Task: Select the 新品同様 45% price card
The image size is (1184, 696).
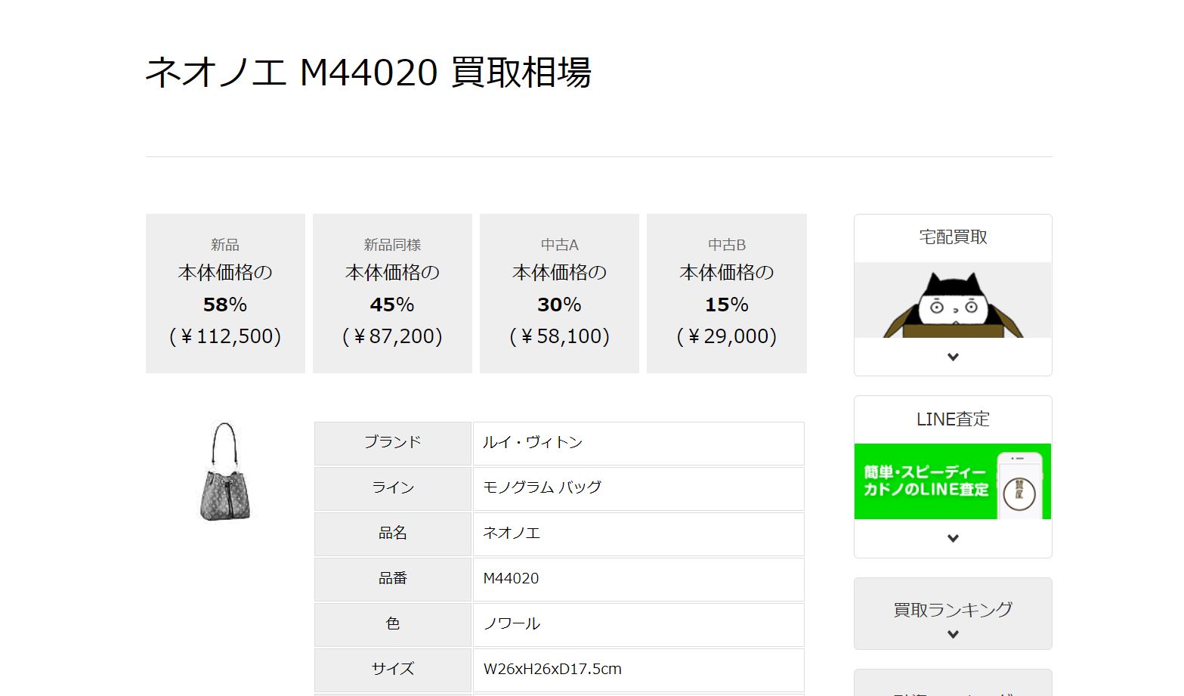Action: tap(392, 293)
